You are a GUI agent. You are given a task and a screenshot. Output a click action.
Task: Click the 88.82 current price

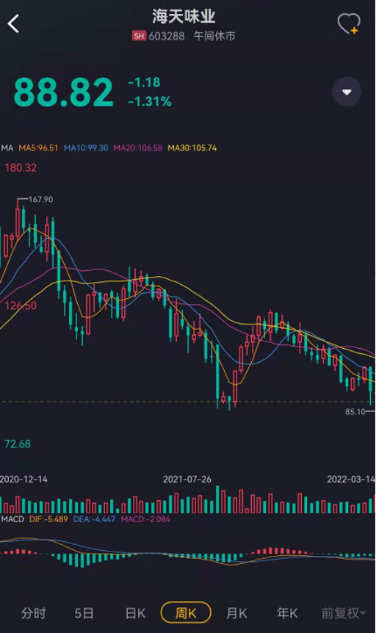(63, 93)
